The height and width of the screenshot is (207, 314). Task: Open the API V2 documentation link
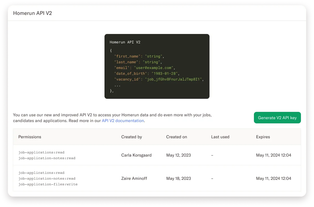click(x=123, y=121)
